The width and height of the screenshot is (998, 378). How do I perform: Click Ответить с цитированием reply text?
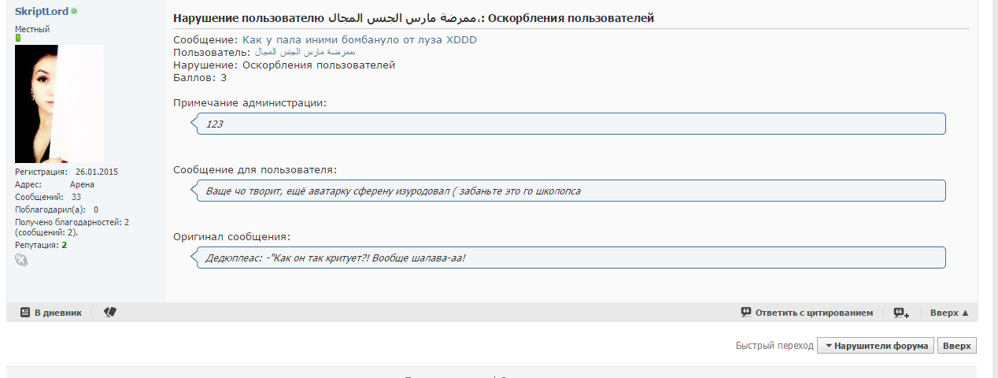[814, 313]
